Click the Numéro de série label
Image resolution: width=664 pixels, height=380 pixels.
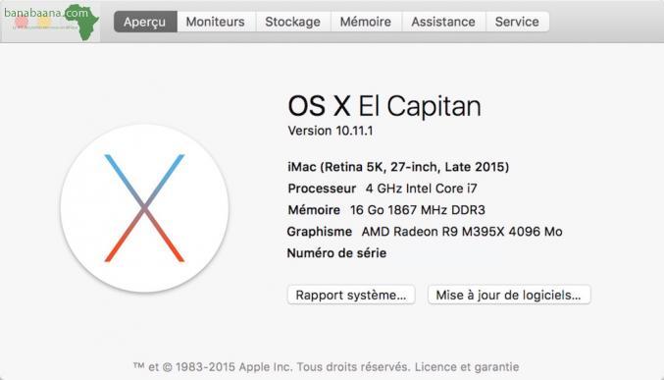[336, 253]
